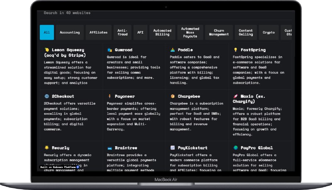Image resolution: width=332 pixels, height=190 pixels.
Task: Click the PayKickstart chart icon
Action: [x=173, y=147]
